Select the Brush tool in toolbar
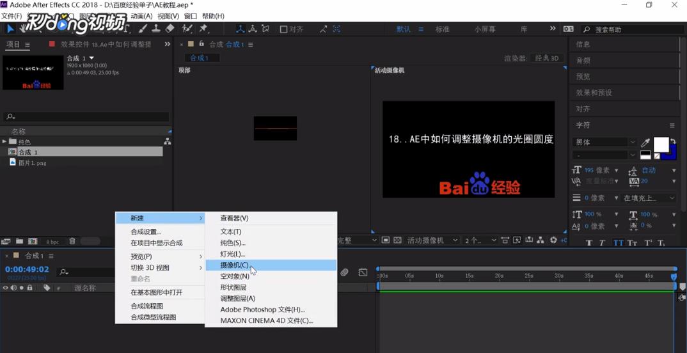Image resolution: width=687 pixels, height=353 pixels. 143,29
